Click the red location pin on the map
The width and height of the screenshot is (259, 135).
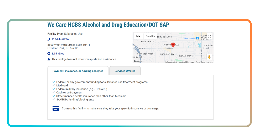point(173,45)
